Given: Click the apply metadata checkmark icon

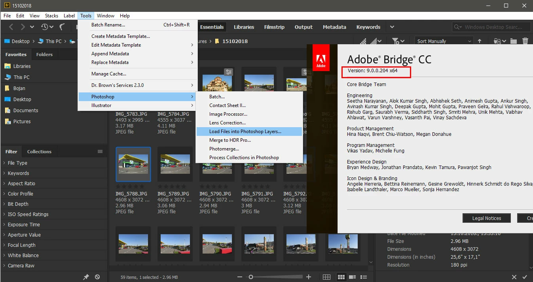Looking at the screenshot, I should click(x=525, y=277).
